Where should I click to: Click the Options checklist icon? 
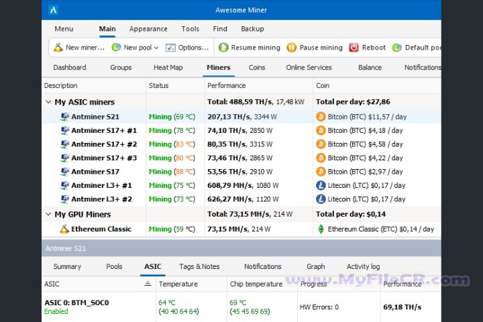click(170, 48)
